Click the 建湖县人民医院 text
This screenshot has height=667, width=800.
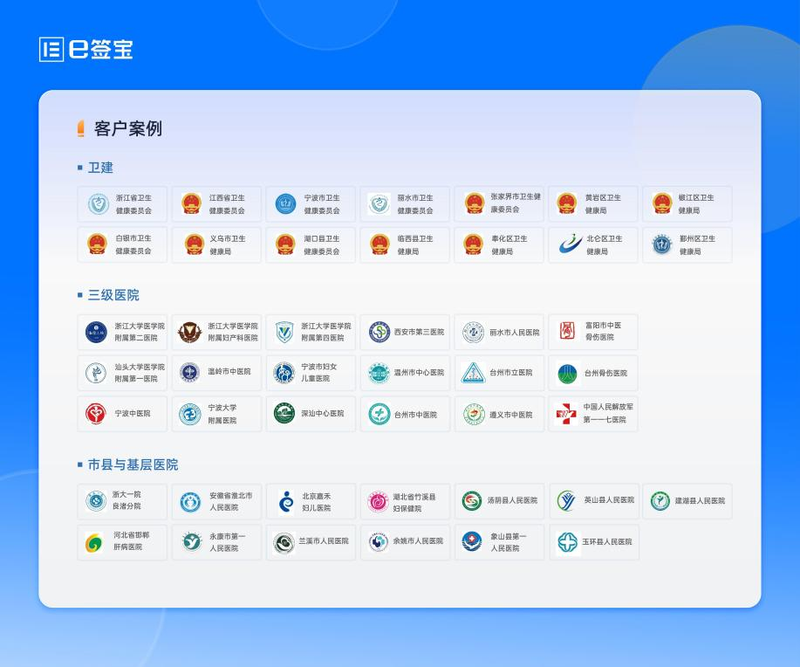point(700,501)
